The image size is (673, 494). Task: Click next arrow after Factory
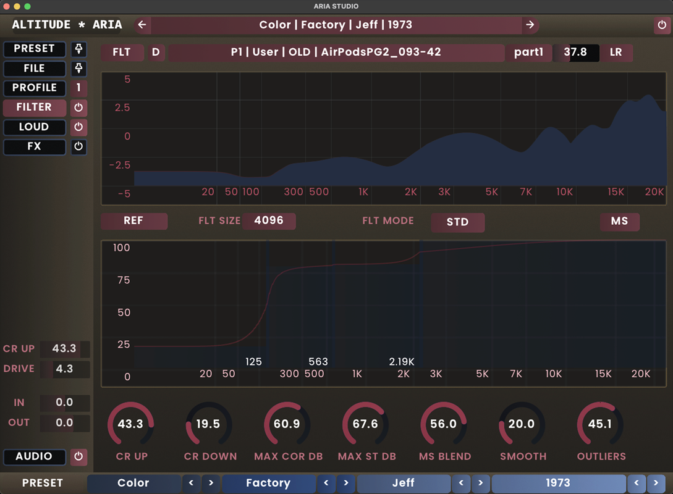[x=346, y=484]
